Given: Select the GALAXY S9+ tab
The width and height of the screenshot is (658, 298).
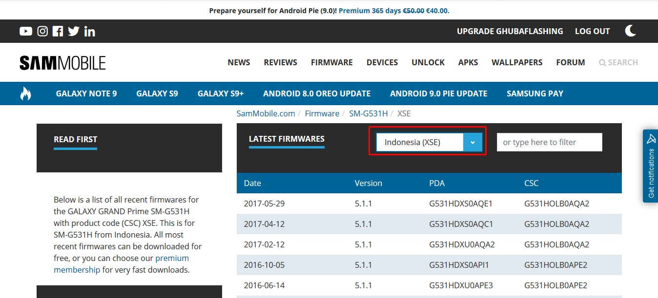Looking at the screenshot, I should click(x=220, y=93).
